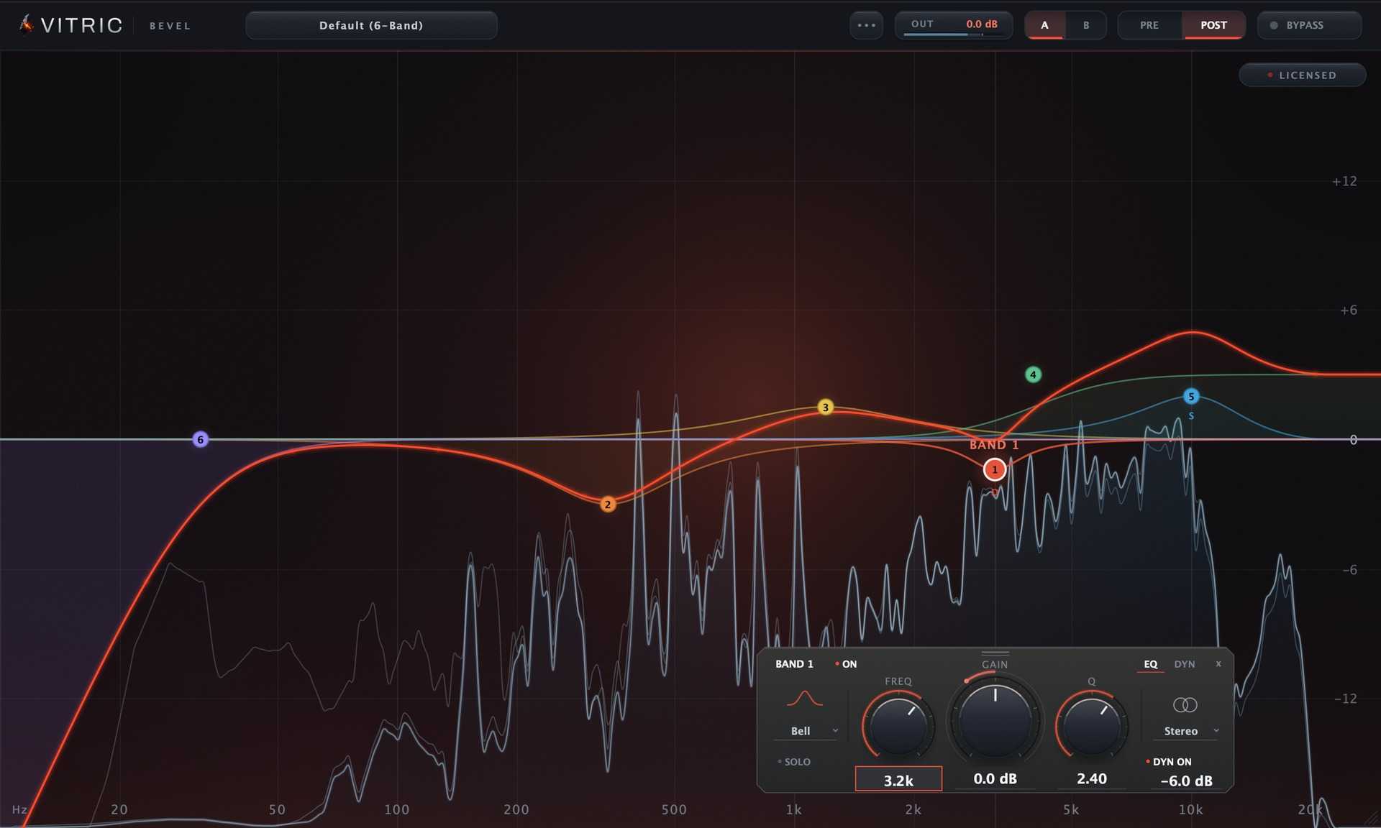Select the orange band 2 node
1381x828 pixels.
[x=608, y=505]
